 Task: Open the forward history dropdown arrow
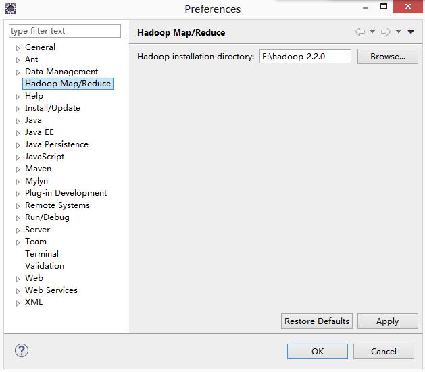pyautogui.click(x=398, y=32)
